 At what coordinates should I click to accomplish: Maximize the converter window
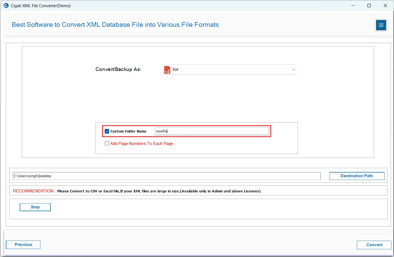369,6
